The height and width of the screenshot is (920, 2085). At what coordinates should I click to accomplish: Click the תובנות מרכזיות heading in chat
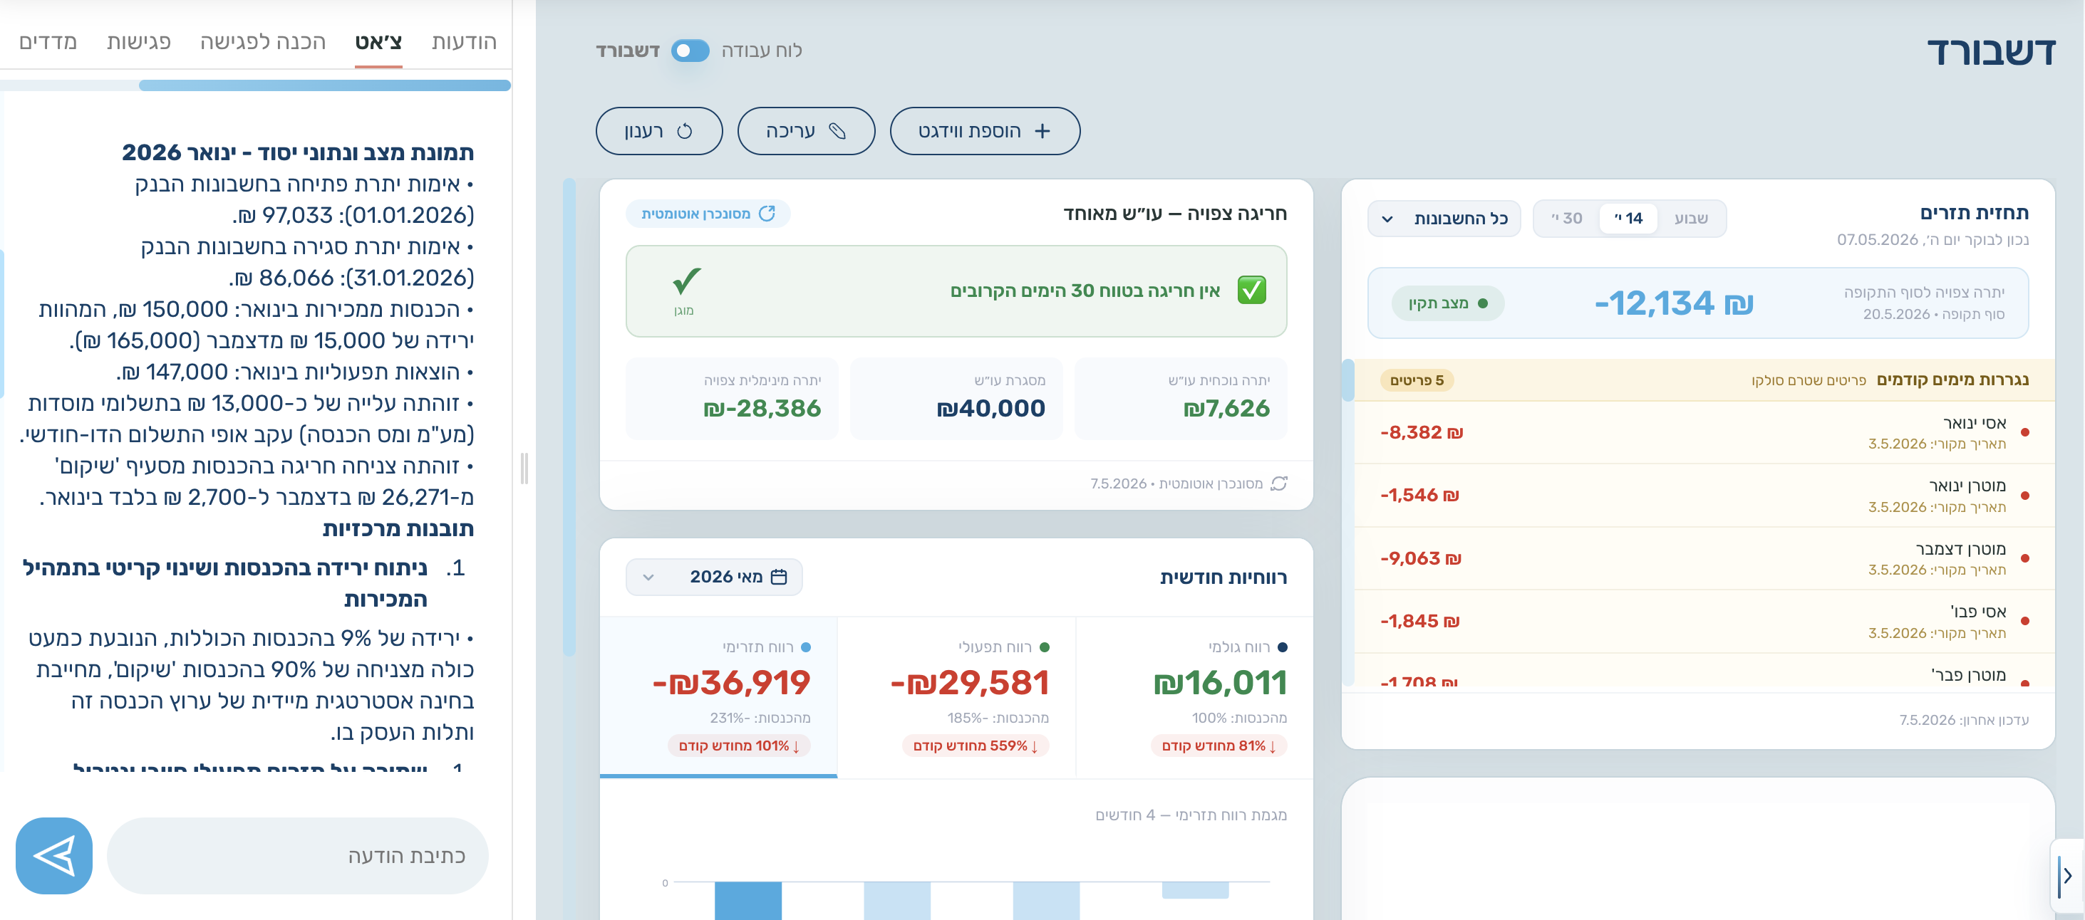pos(398,528)
